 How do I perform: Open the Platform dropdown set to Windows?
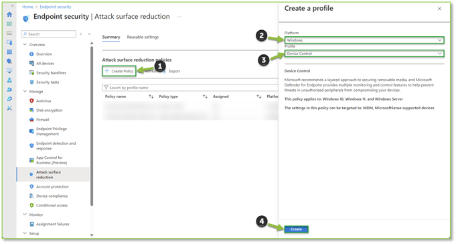[x=364, y=40]
